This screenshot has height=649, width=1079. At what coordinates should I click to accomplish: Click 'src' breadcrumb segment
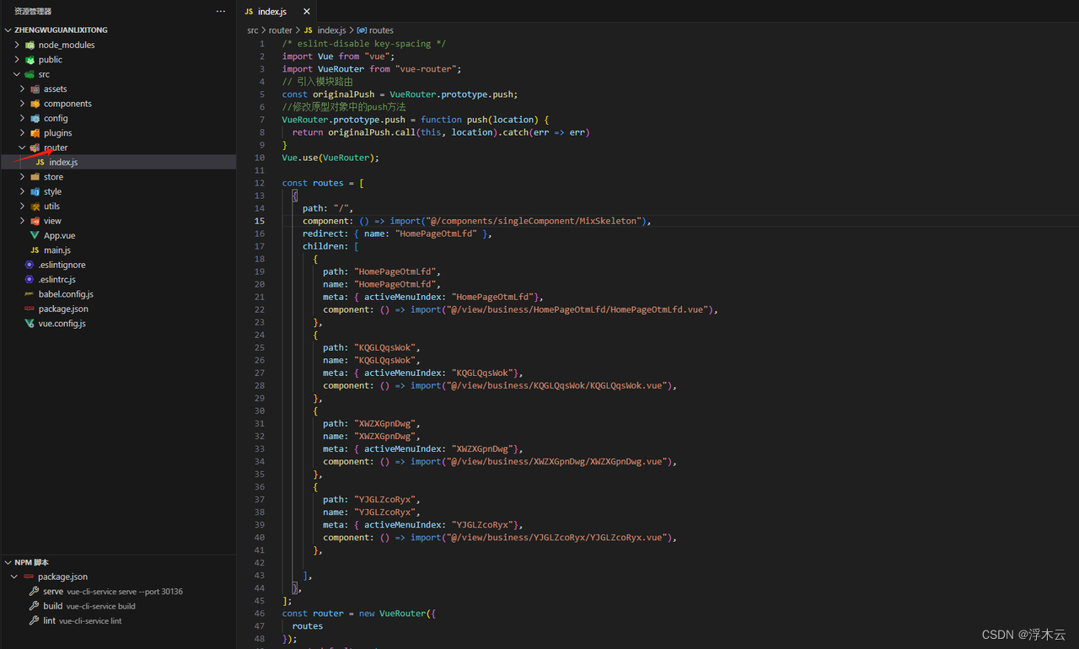[253, 30]
